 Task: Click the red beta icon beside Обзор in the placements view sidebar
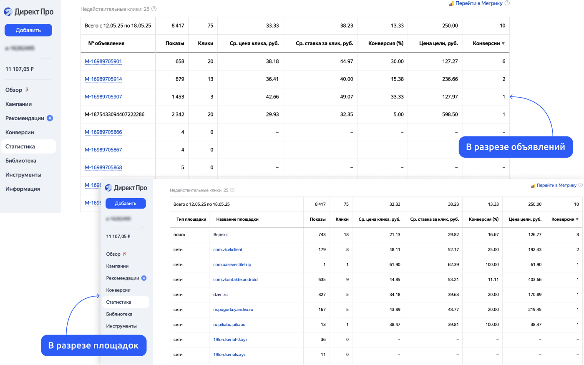(124, 254)
